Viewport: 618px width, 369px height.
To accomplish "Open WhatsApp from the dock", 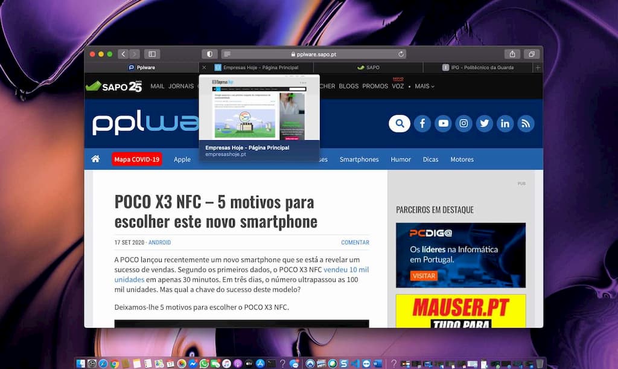I will click(204, 364).
